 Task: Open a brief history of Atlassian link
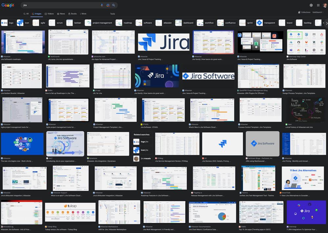(299, 127)
